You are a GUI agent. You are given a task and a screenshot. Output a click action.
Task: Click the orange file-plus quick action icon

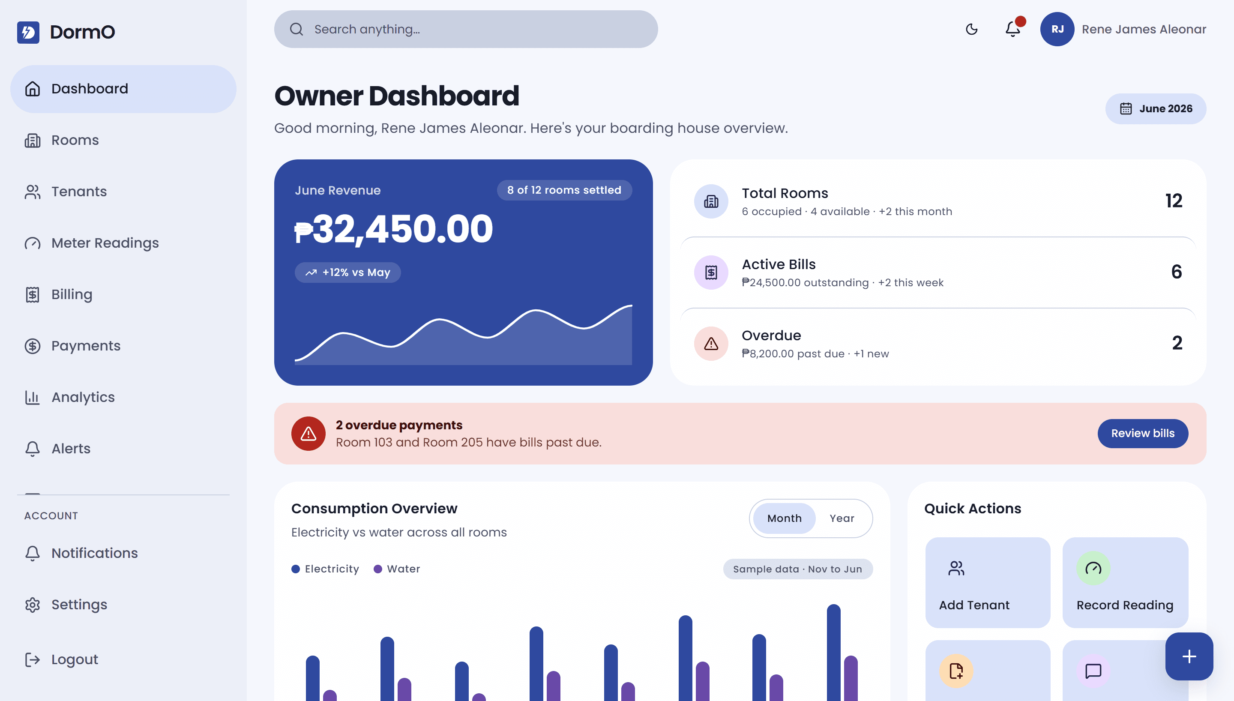[956, 671]
